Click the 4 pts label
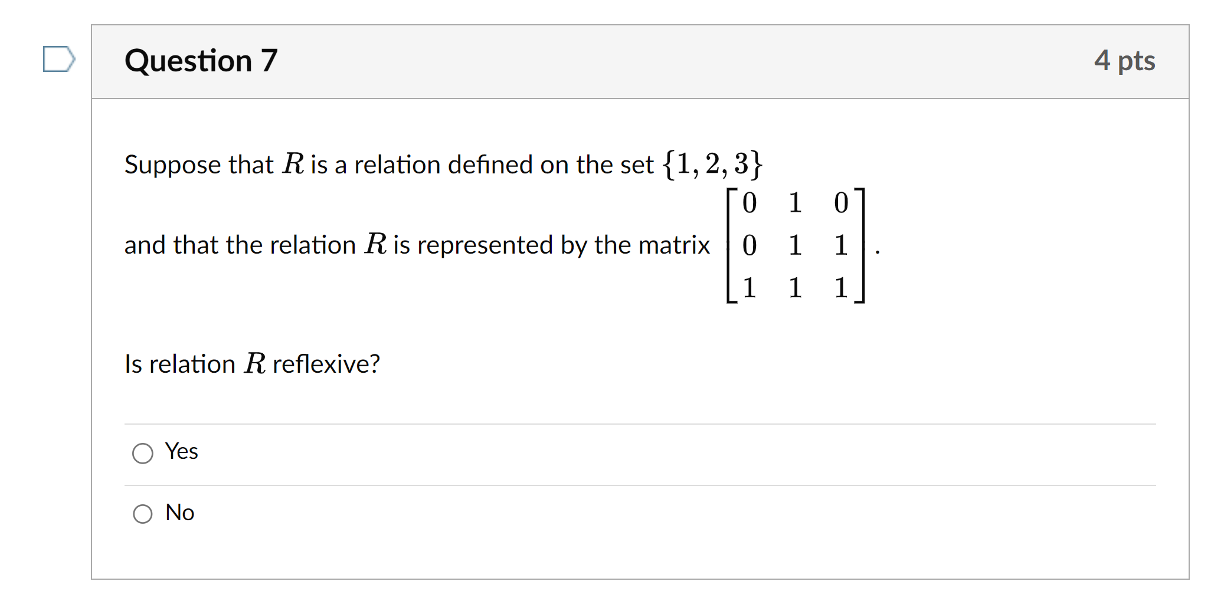Image resolution: width=1224 pixels, height=601 pixels. click(1124, 61)
